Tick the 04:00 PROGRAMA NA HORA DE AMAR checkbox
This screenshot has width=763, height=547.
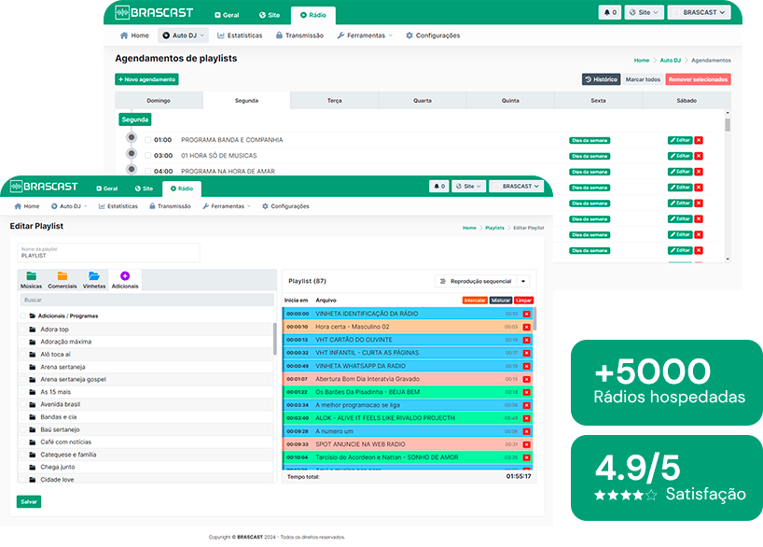click(148, 171)
